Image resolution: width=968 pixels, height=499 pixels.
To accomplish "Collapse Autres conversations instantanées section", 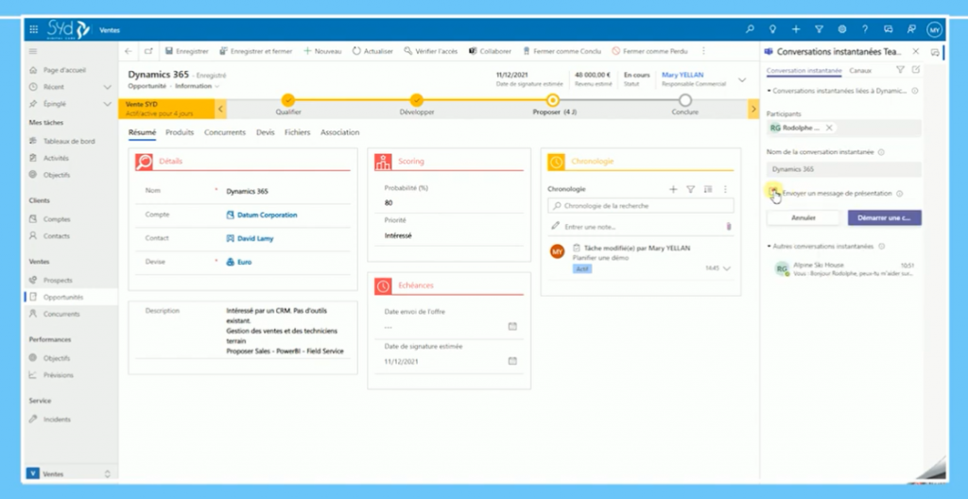I will pos(769,247).
